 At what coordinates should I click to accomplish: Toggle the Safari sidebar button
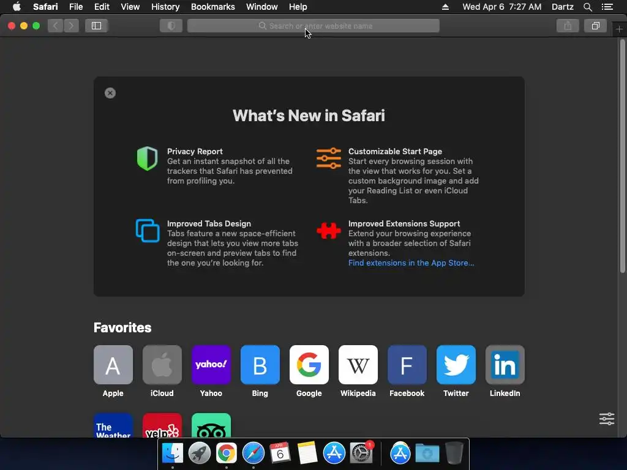click(96, 26)
